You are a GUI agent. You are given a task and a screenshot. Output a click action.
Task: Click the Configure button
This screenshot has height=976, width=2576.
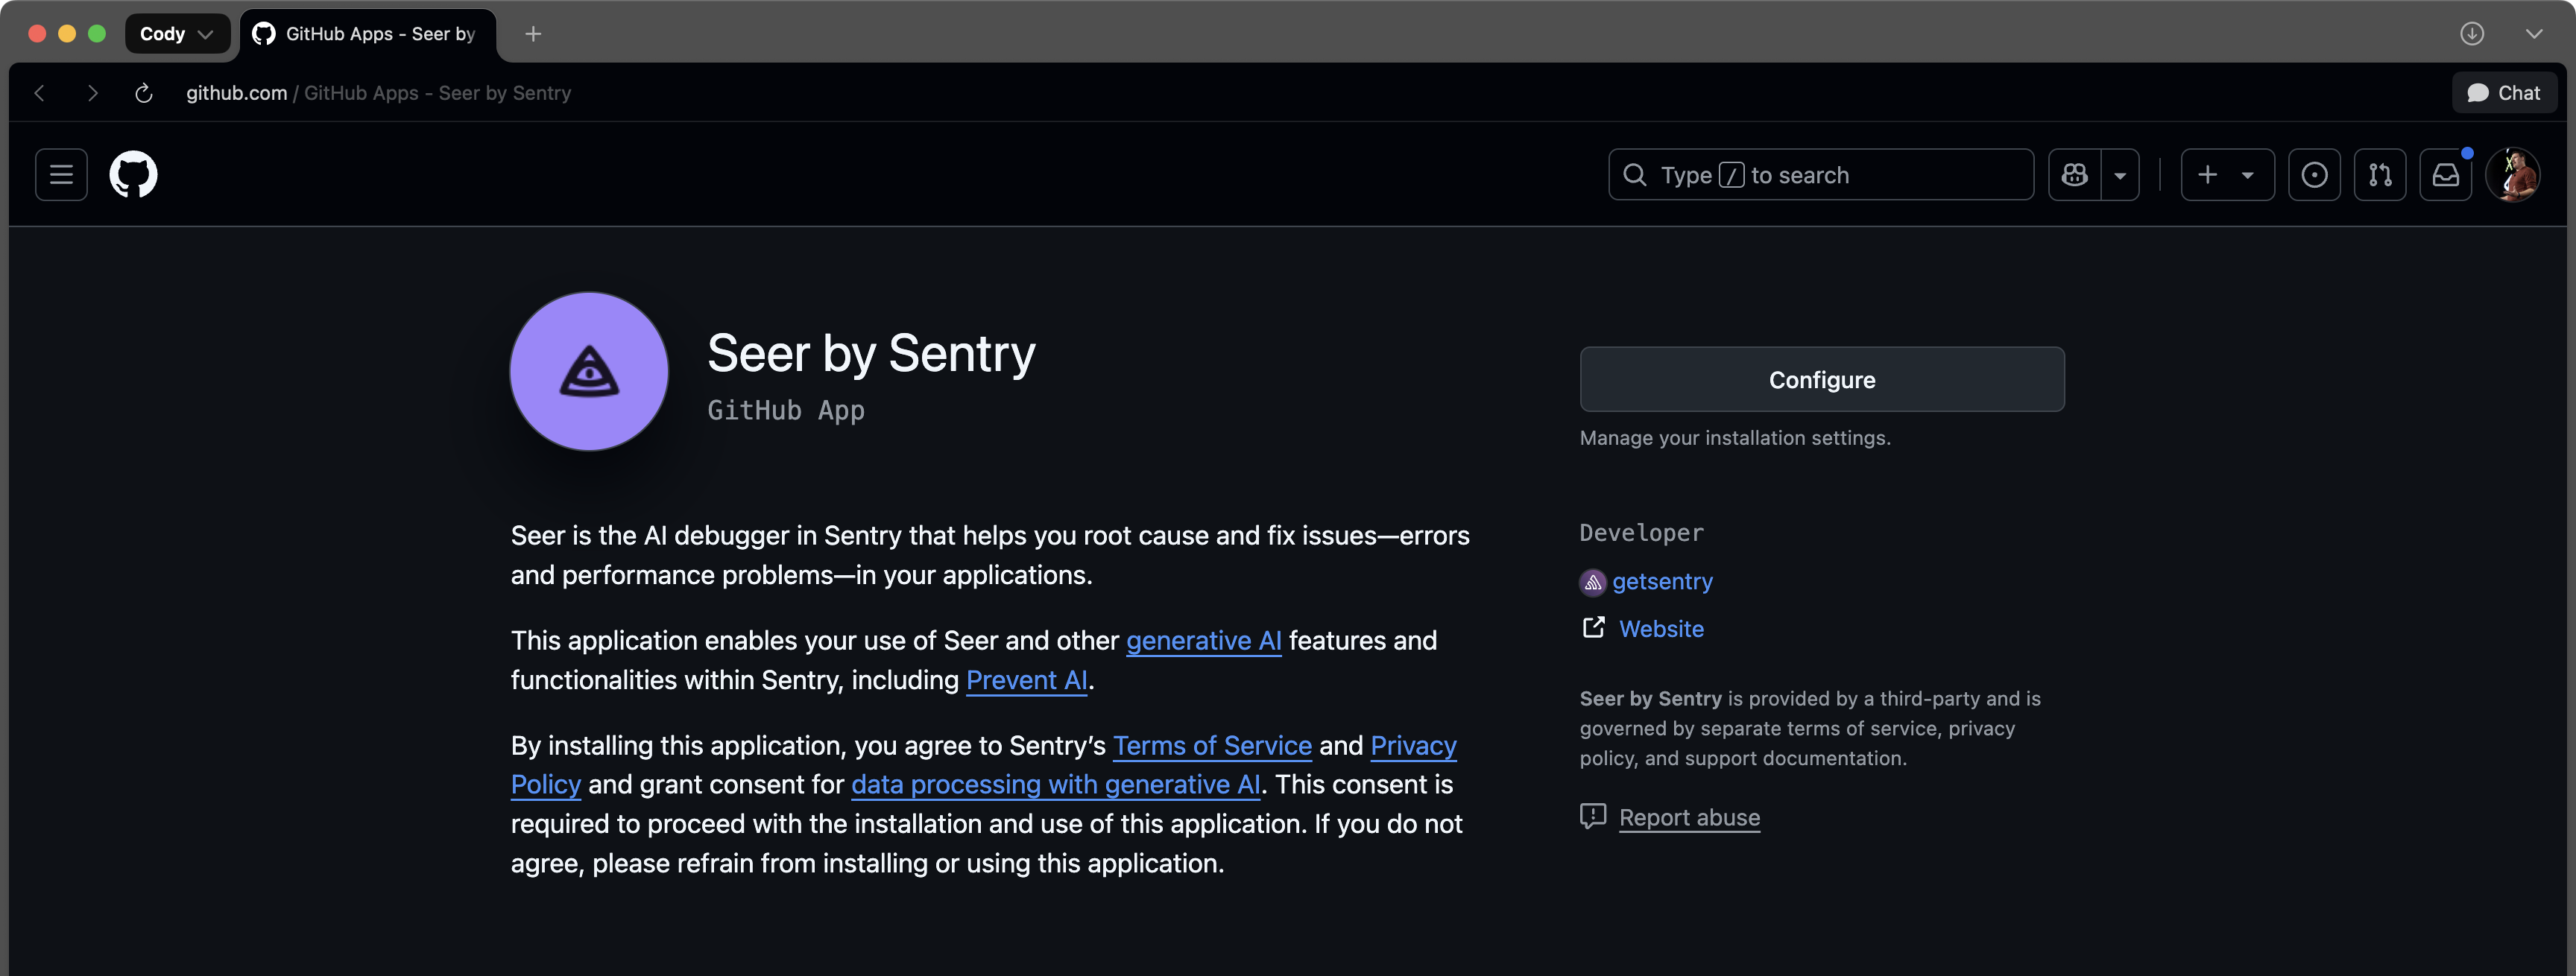pos(1821,379)
